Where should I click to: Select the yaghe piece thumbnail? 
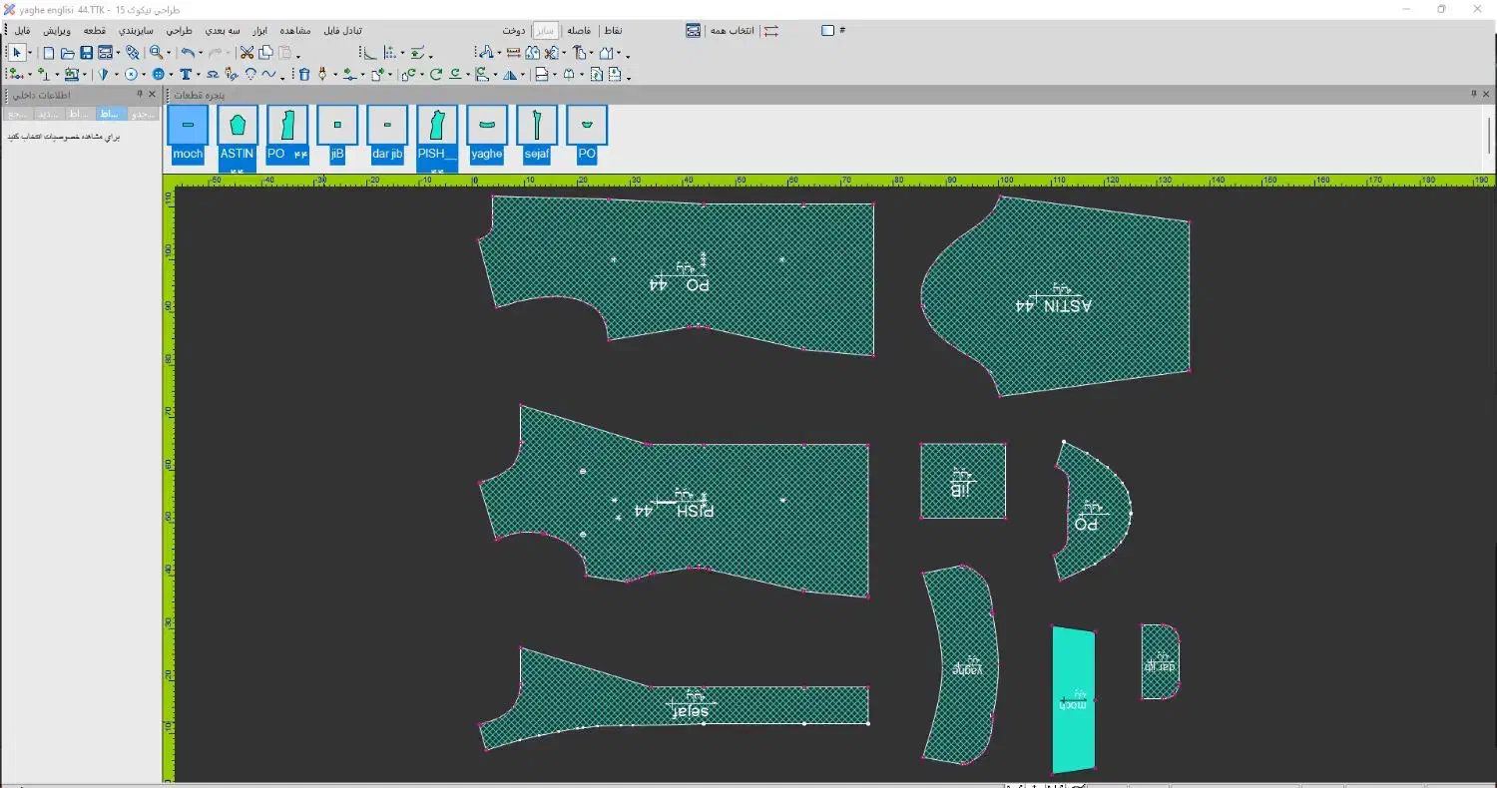(x=487, y=126)
